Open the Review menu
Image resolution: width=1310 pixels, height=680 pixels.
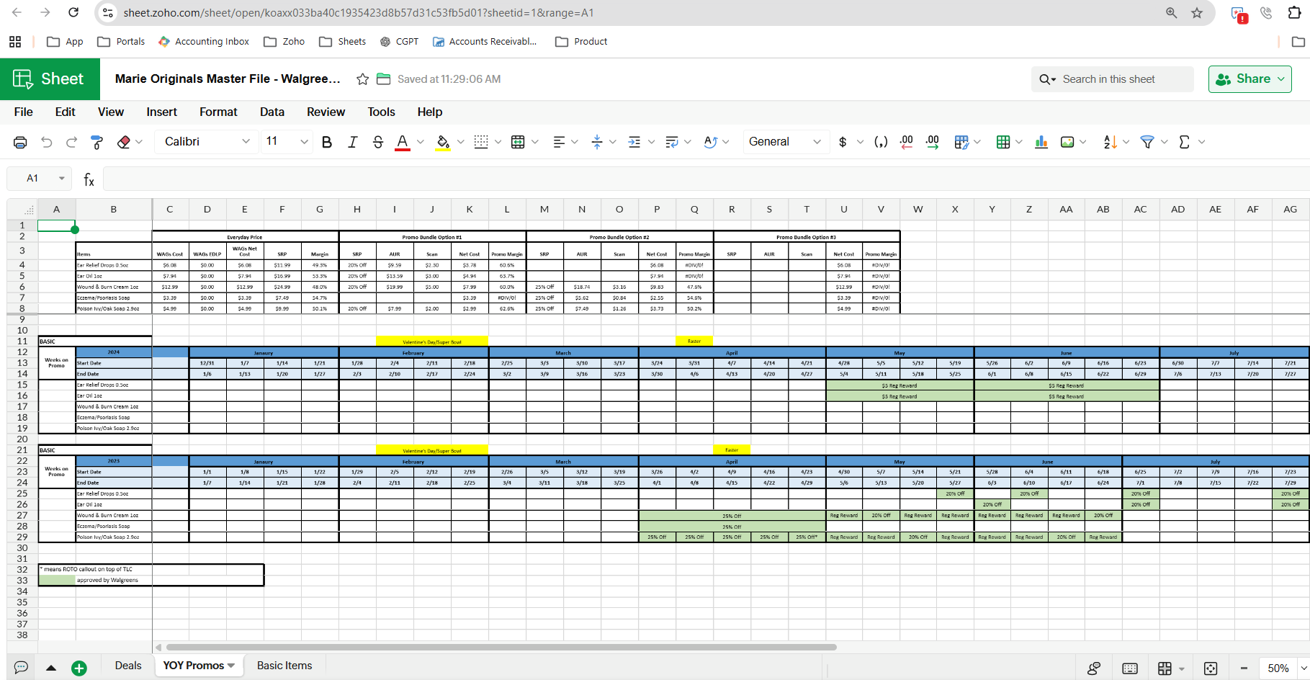click(x=326, y=112)
